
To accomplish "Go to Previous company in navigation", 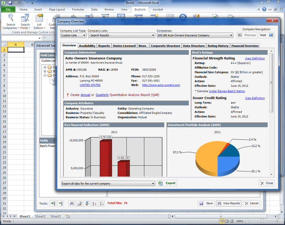I will [x=247, y=35].
